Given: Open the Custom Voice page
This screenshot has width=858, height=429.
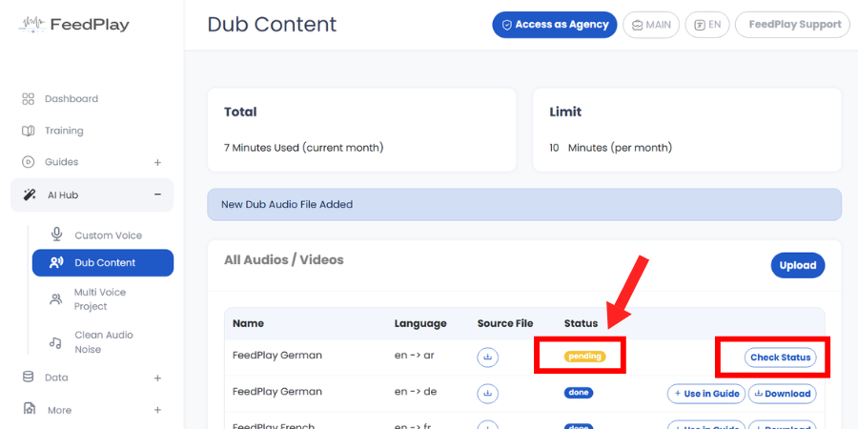Looking at the screenshot, I should click(x=109, y=235).
